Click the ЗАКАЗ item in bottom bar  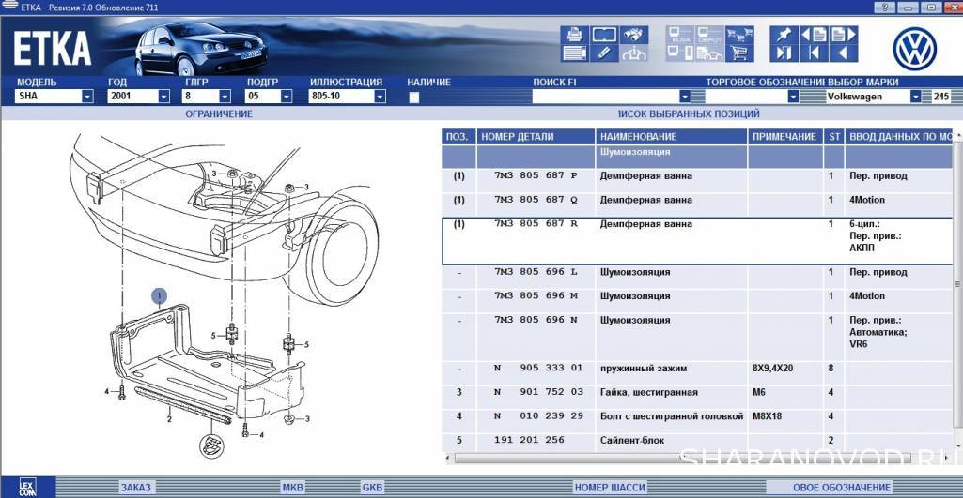[x=135, y=488]
